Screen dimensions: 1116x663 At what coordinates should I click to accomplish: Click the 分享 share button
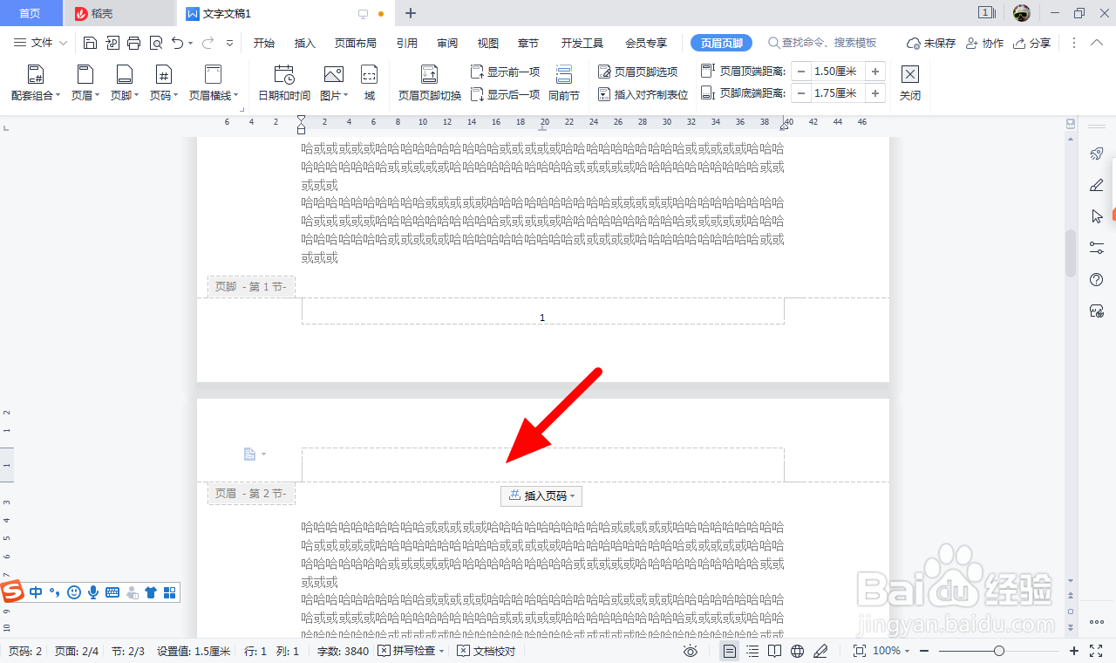click(1031, 43)
